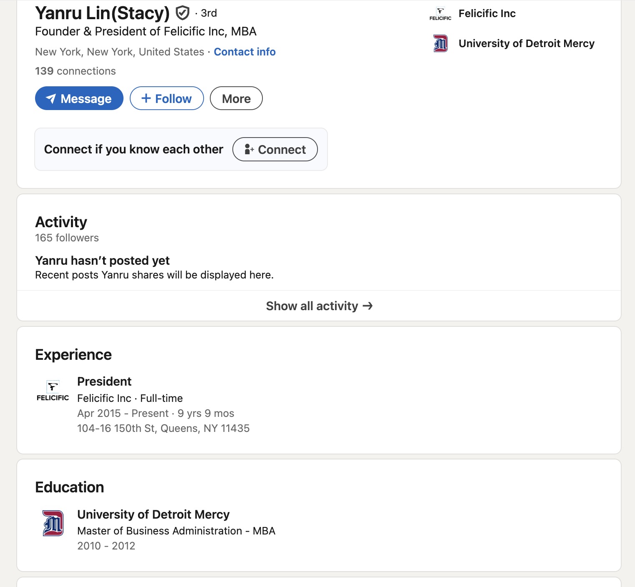
Task: Send a message to Yanru Lin
Action: [79, 98]
